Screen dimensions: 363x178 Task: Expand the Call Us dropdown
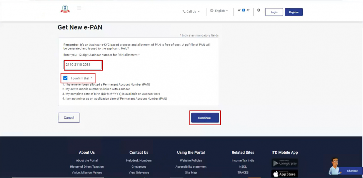point(191,11)
